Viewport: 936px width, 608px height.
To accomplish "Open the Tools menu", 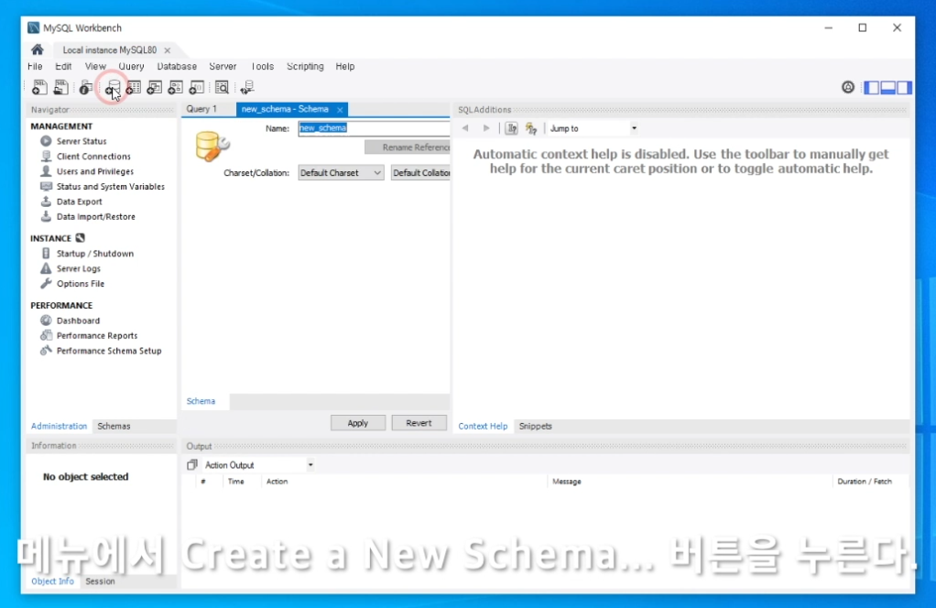I will point(262,66).
